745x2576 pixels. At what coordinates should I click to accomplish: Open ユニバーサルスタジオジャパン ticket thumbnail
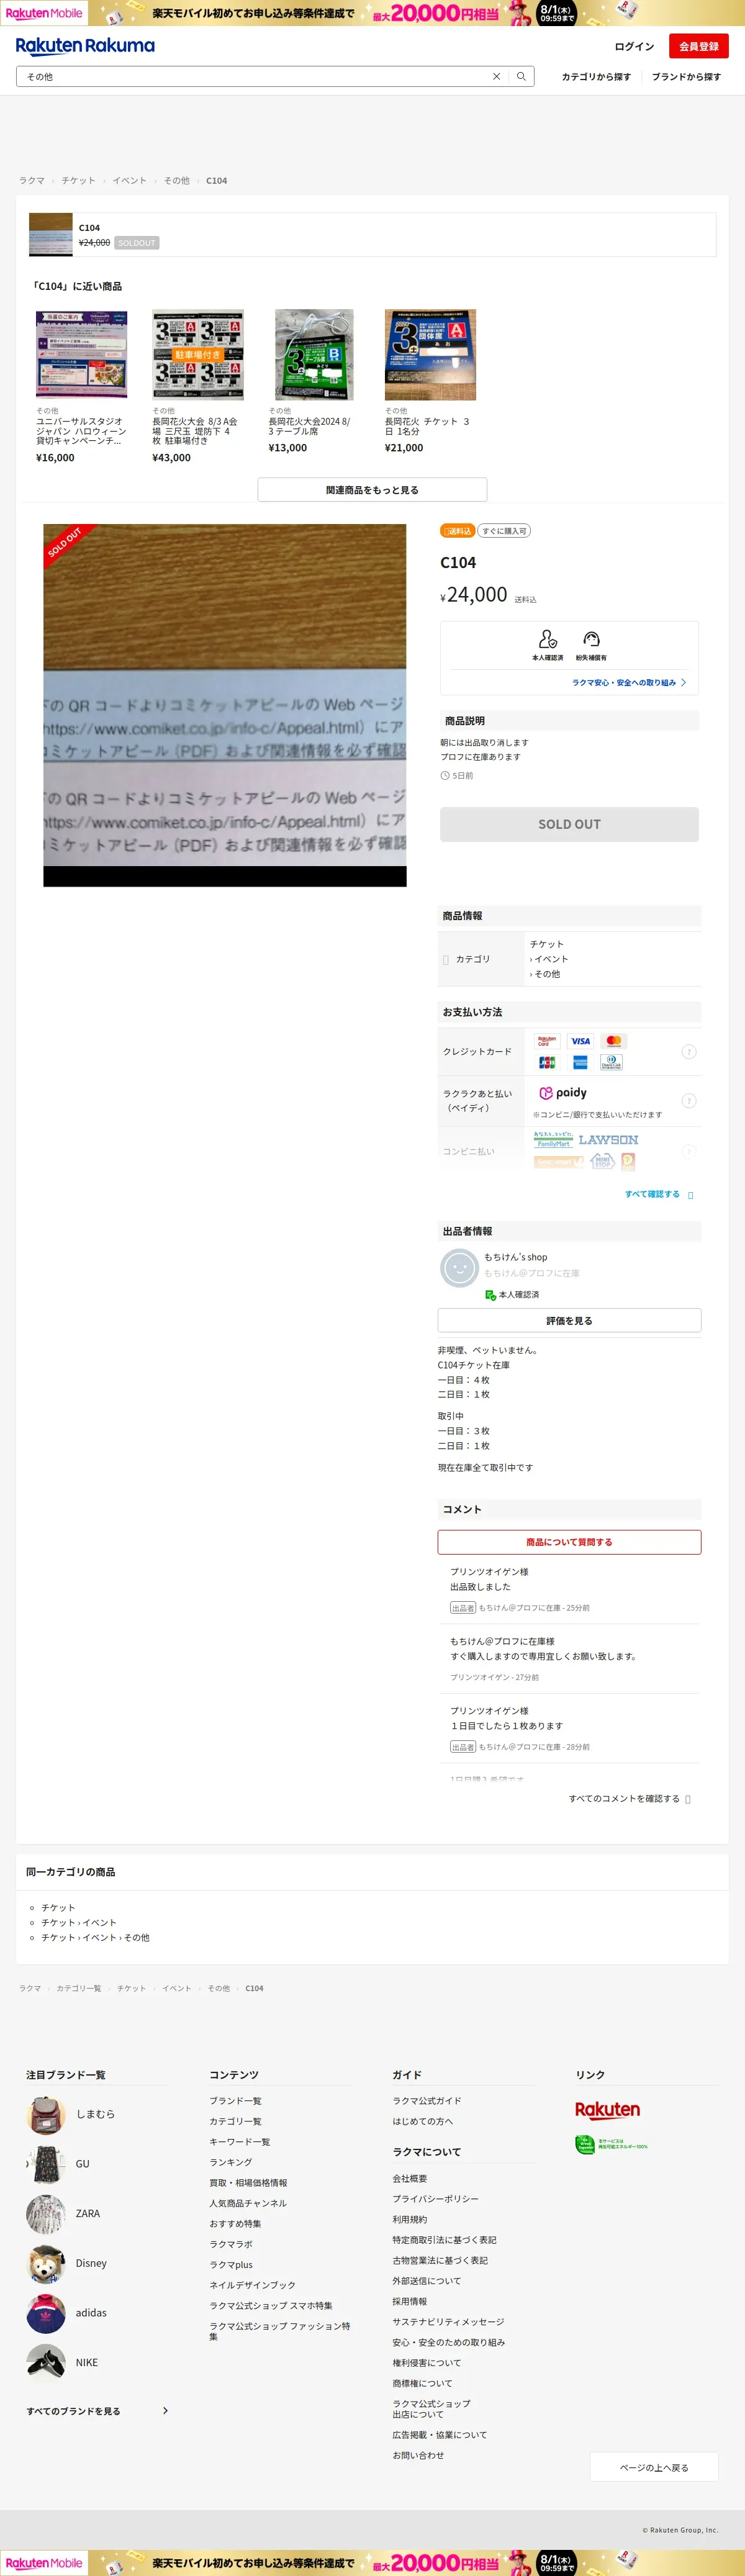81,355
